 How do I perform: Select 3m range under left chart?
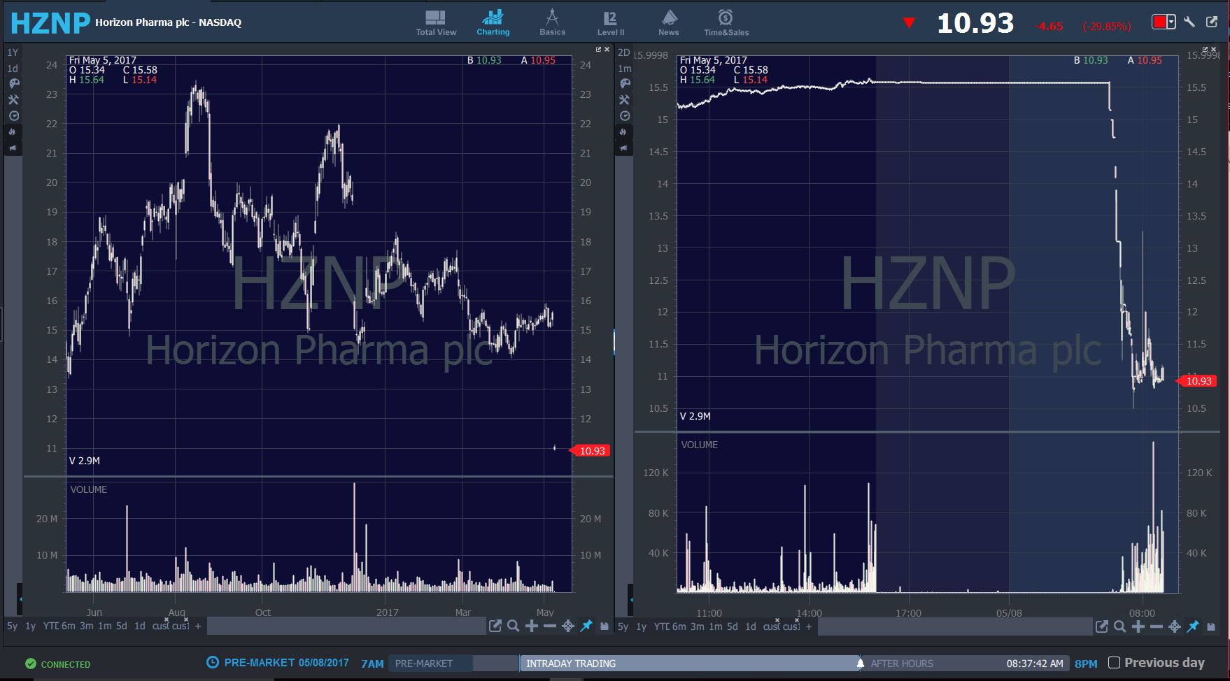point(86,626)
